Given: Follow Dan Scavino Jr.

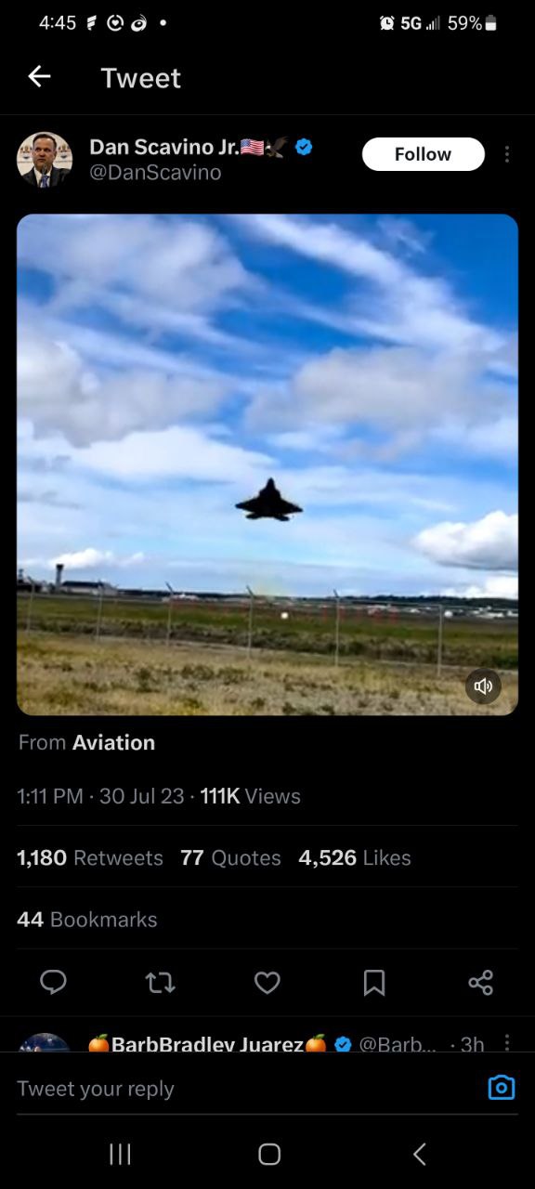Looking at the screenshot, I should (x=424, y=154).
